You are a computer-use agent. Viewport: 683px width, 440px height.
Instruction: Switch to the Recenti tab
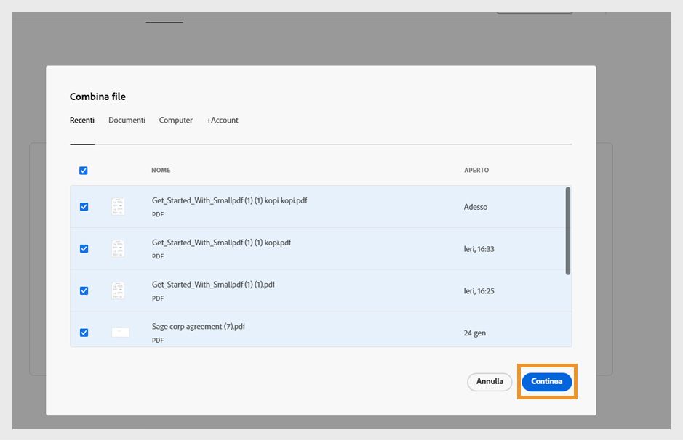point(82,121)
